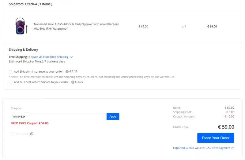The image size is (245, 160).
Task: Click the shipping insurance info icon
Action: (67, 71)
